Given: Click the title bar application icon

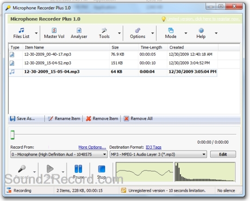Looking at the screenshot, I should 8,8.
